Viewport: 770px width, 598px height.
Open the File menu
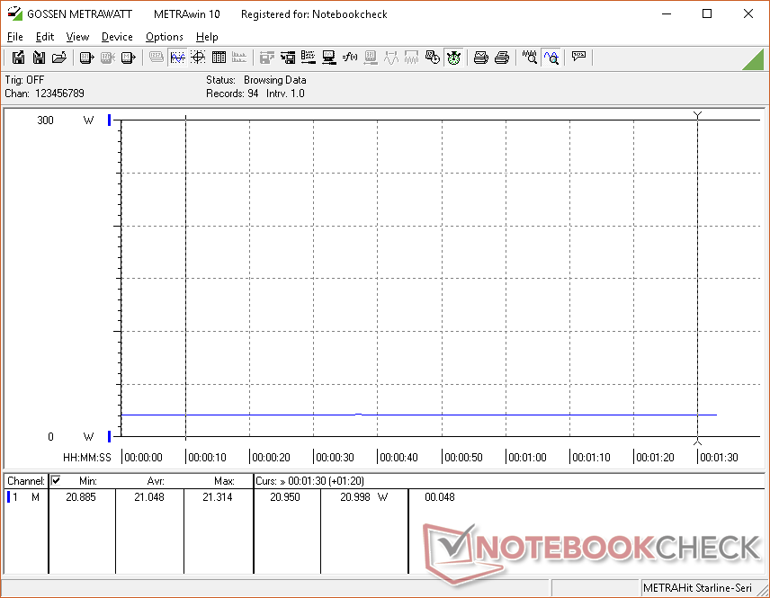coord(14,37)
